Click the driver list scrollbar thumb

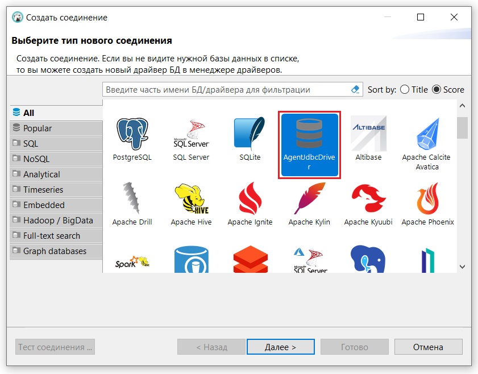coord(463,128)
